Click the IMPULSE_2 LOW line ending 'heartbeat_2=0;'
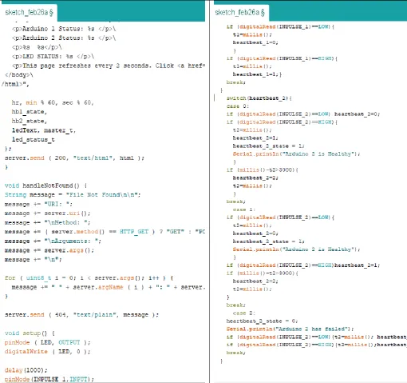Image resolution: width=407 pixels, height=383 pixels. (x=303, y=114)
